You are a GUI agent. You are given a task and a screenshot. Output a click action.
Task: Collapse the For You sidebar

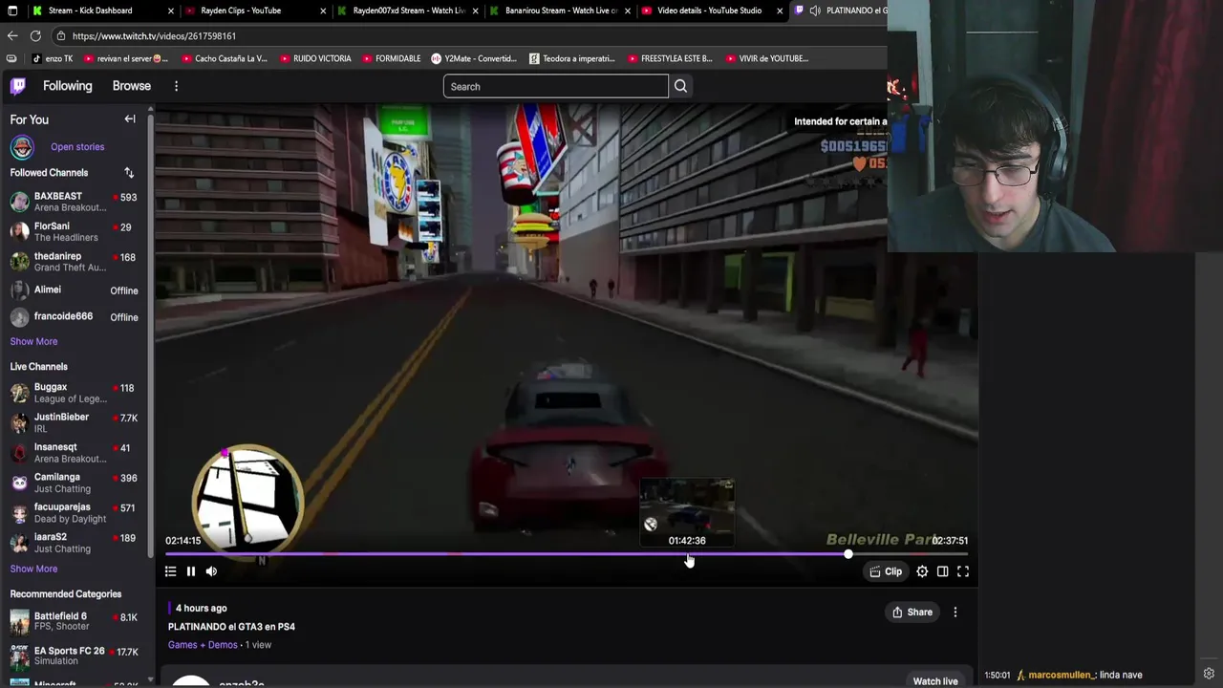130,119
